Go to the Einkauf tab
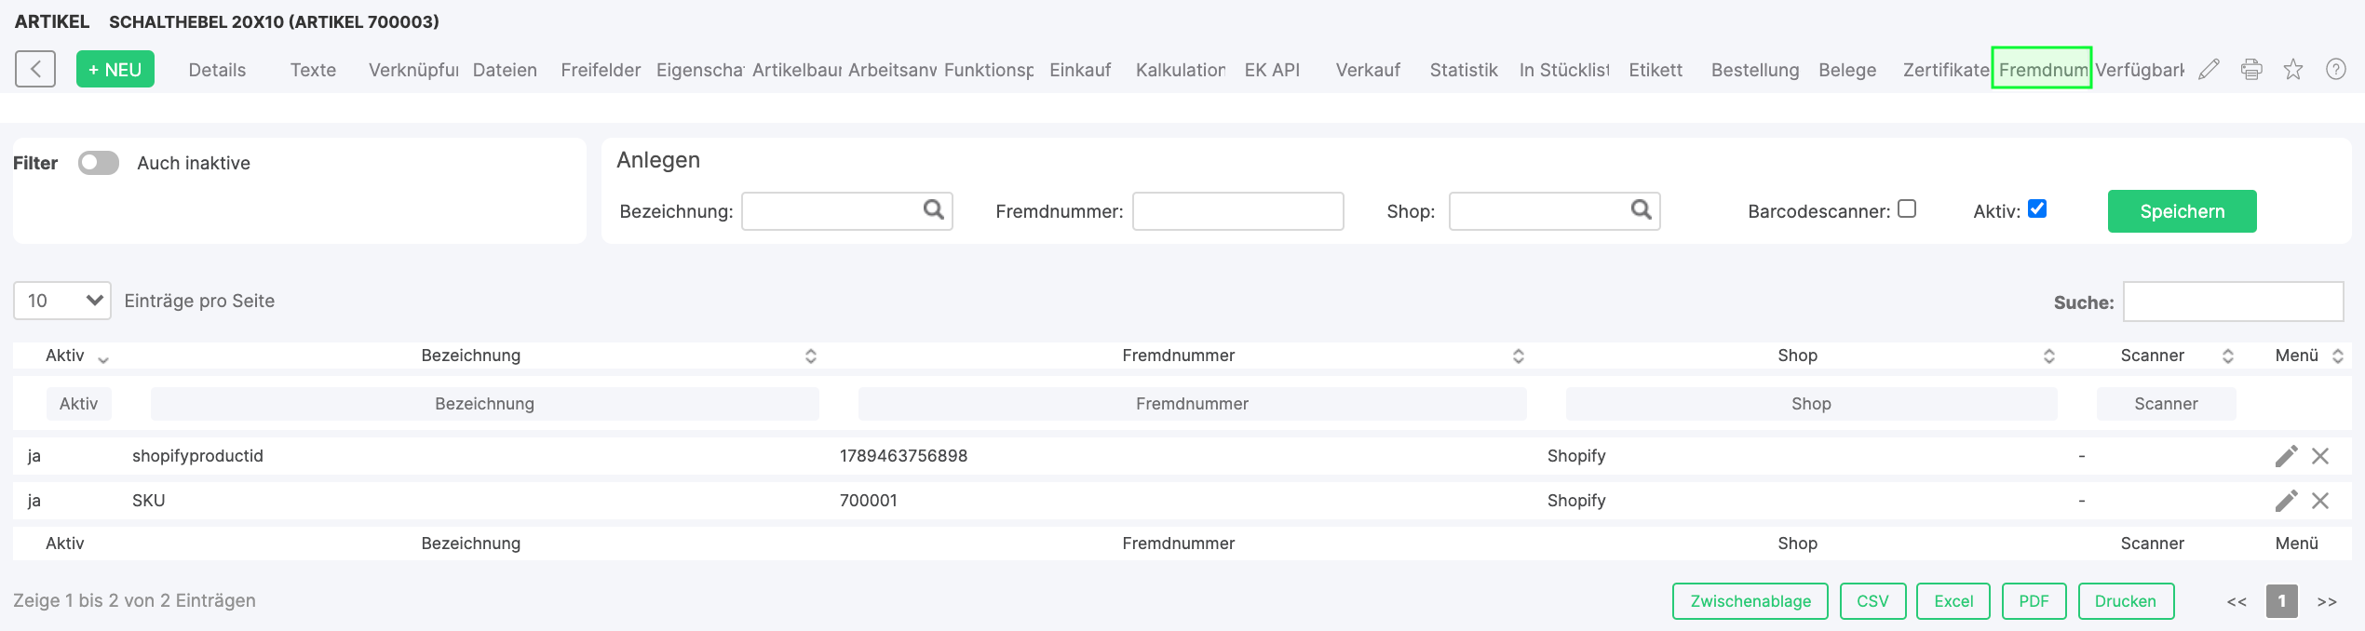2365x631 pixels. (1080, 70)
